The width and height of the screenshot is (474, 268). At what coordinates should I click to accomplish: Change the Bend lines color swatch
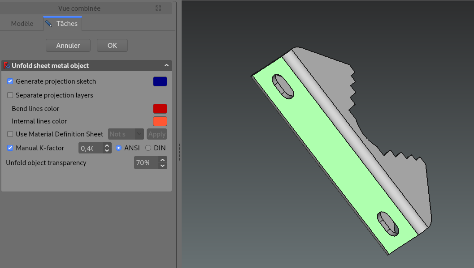coord(160,109)
